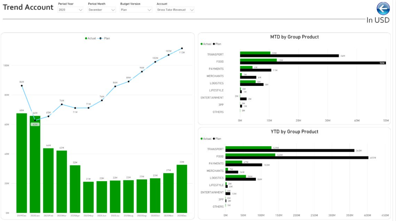This screenshot has width=396, height=221.
Task: Select the FOOD plan bar in MTD chart
Action: point(313,63)
